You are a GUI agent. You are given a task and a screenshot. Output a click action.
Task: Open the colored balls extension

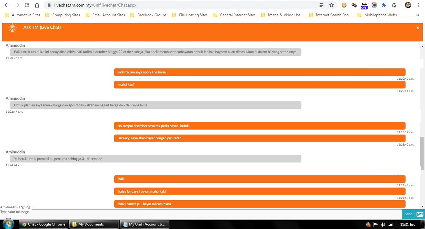(x=354, y=5)
